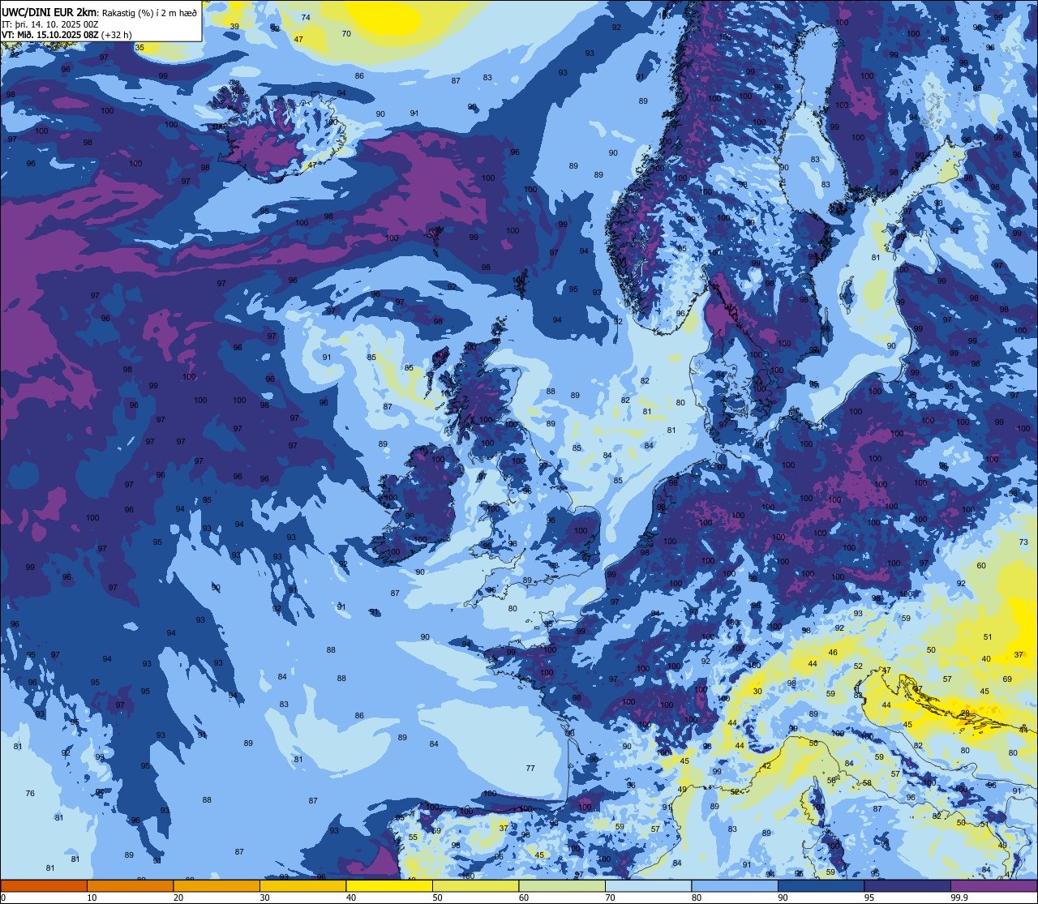Click the 'Rakastig (%) í 2 m hæð' label
This screenshot has width=1038, height=904.
[x=149, y=12]
